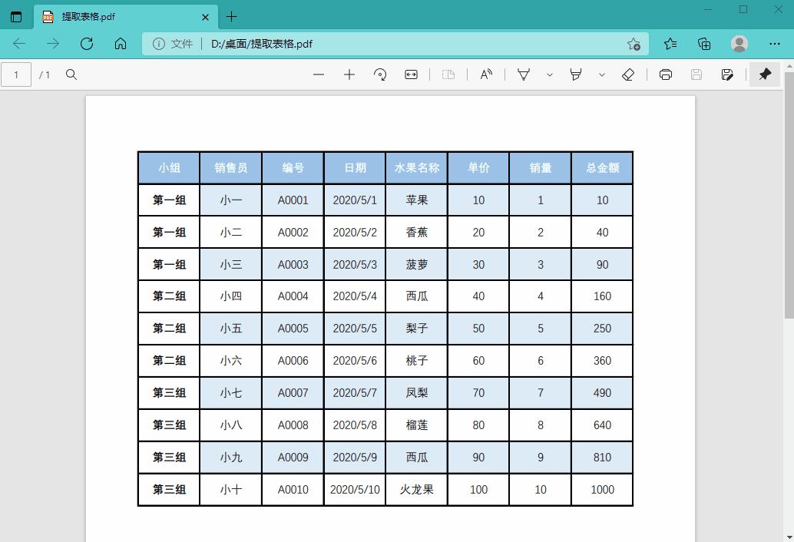Enable the search box in the PDF
This screenshot has width=794, height=542.
pos(71,74)
